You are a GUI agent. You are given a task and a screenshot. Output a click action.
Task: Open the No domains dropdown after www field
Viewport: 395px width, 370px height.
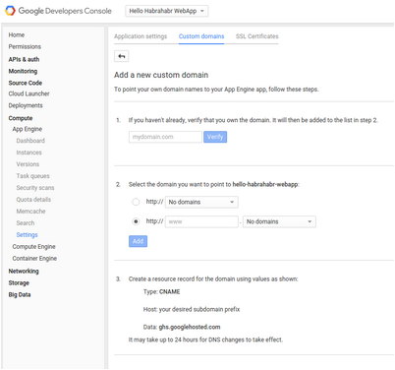pos(279,221)
